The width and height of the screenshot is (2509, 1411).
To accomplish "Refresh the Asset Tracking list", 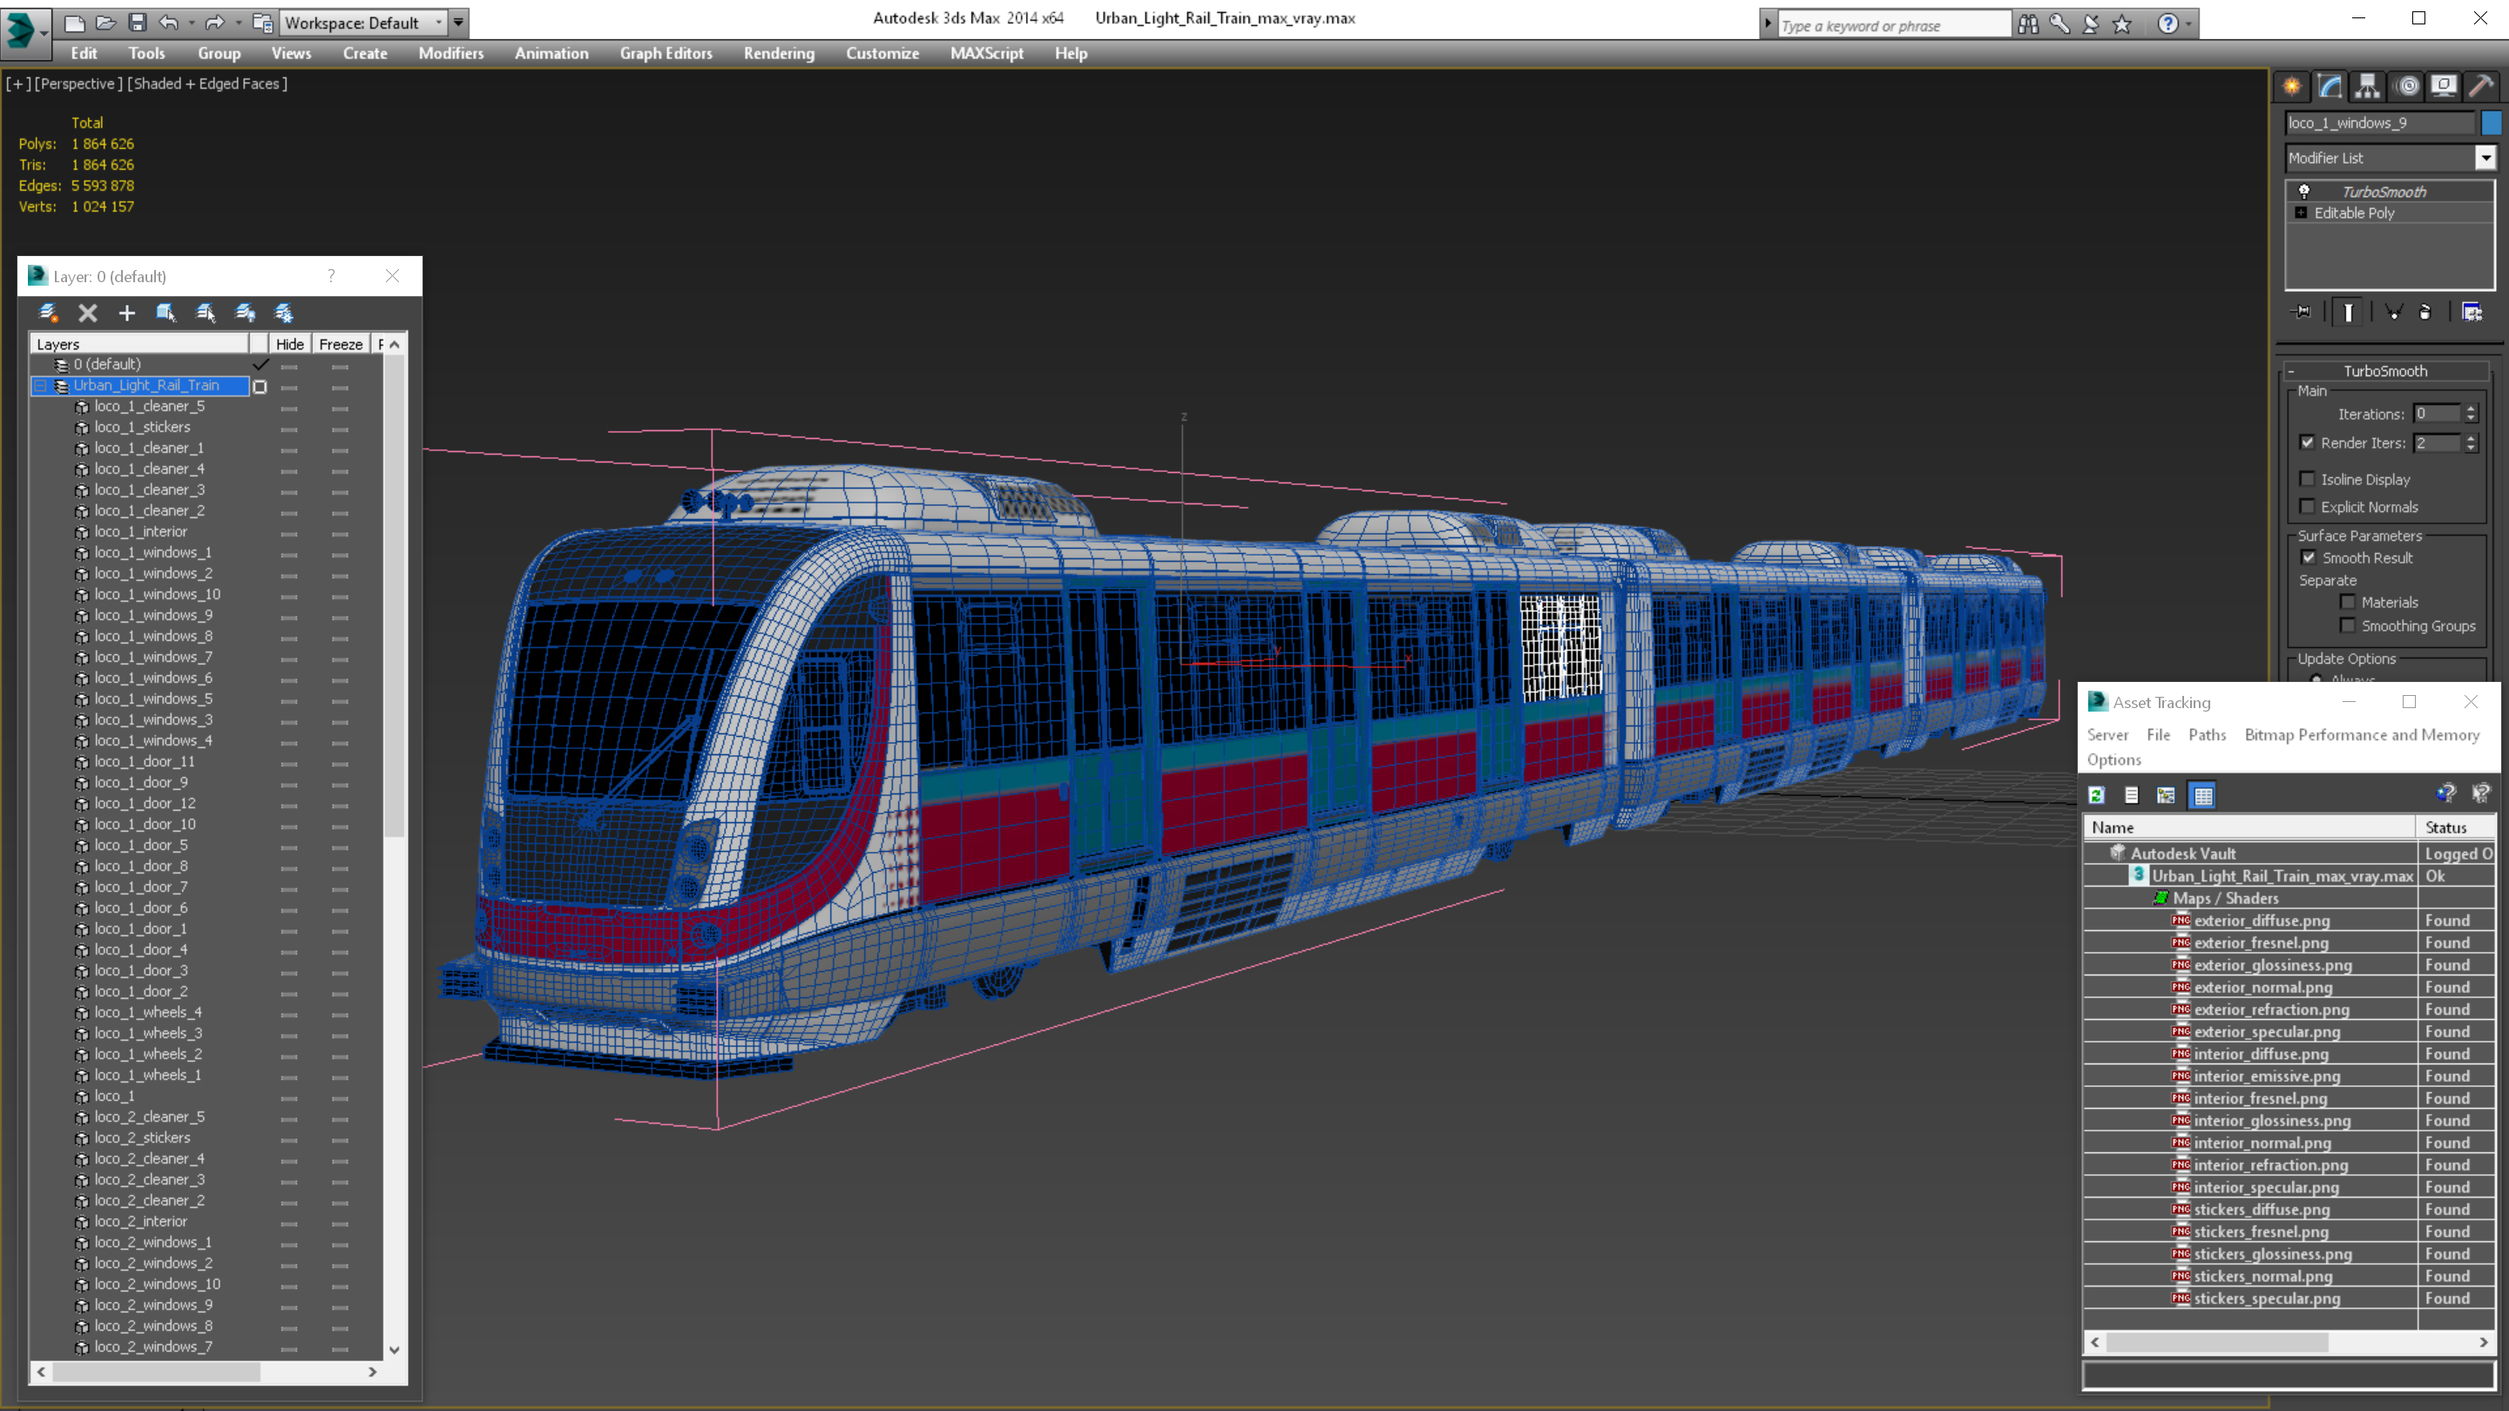I will pyautogui.click(x=2097, y=795).
